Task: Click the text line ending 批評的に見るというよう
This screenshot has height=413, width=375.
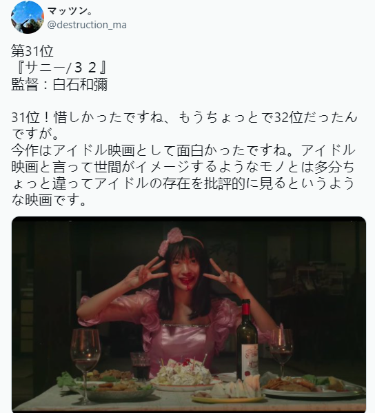Action: [183, 183]
